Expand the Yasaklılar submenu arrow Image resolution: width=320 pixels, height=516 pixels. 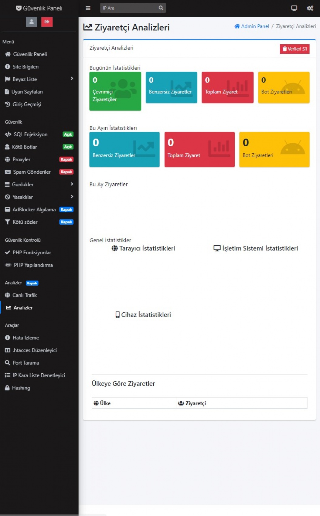coord(72,196)
